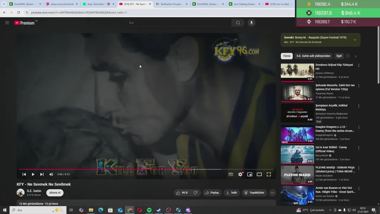Switch to miniplayer mode
The image size is (380, 214).
[250, 174]
